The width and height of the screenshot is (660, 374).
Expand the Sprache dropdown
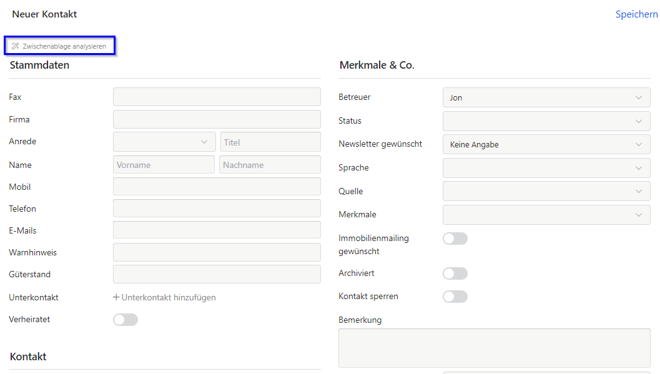(546, 168)
